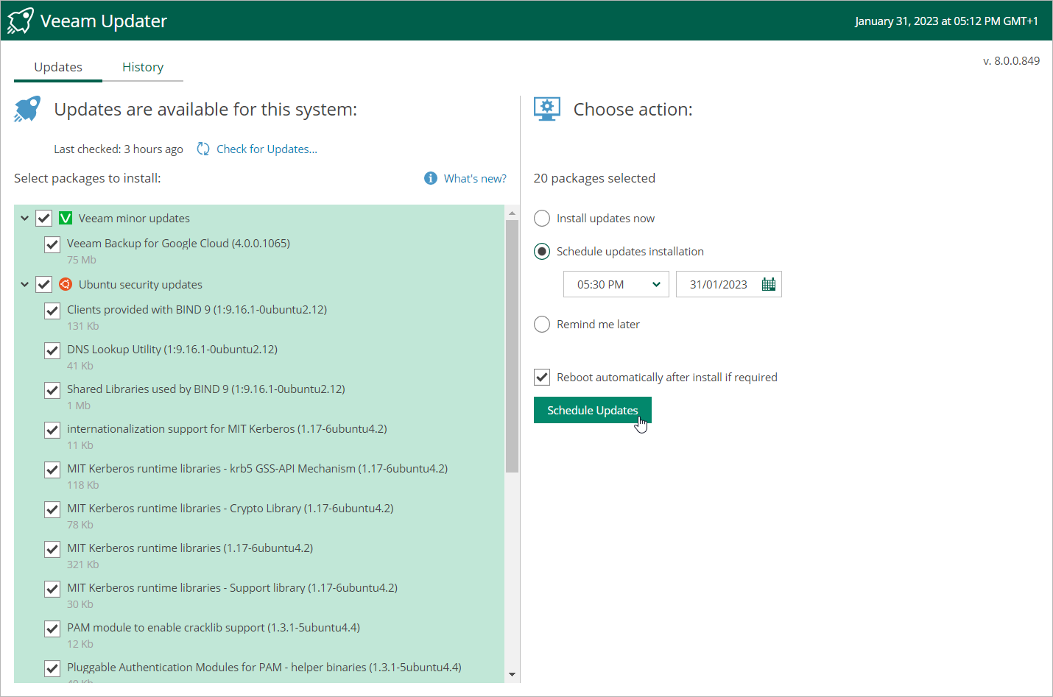The image size is (1053, 697).
Task: Click the refresh icon beside Check for Updates
Action: 203,149
